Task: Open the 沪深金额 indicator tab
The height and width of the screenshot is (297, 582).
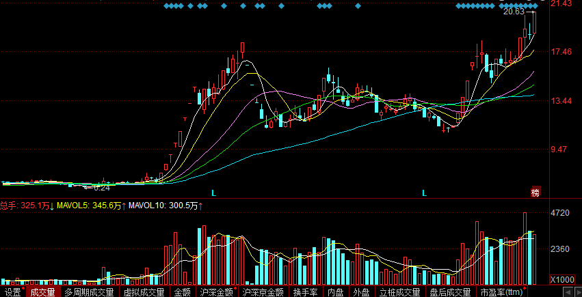Action: click(x=216, y=292)
